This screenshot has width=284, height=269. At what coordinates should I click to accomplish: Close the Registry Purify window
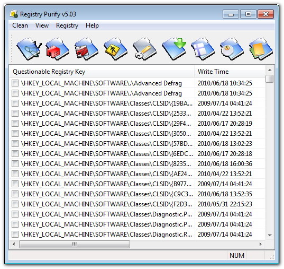point(265,14)
